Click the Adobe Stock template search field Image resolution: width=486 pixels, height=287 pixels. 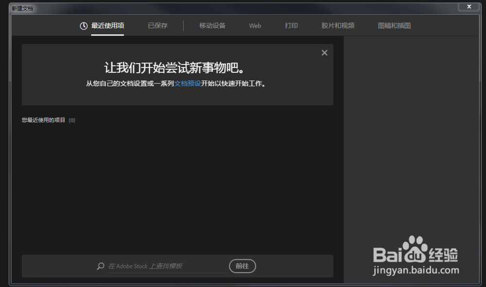pos(167,266)
